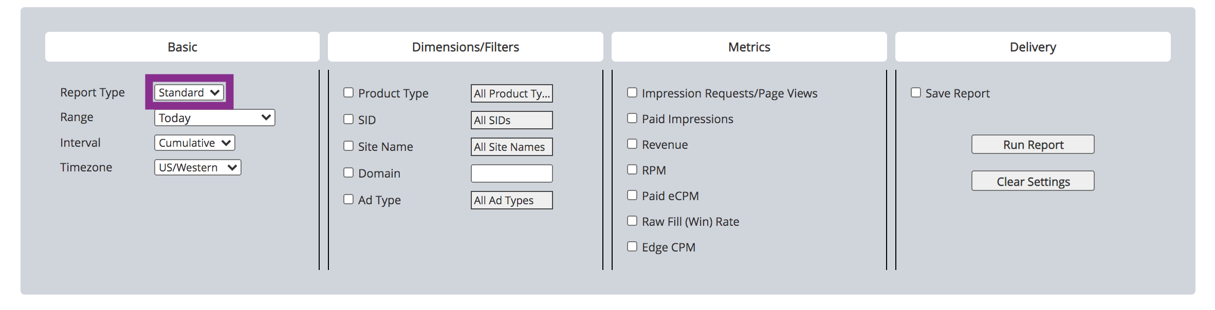
Task: Click the Clear Settings button
Action: point(1033,181)
